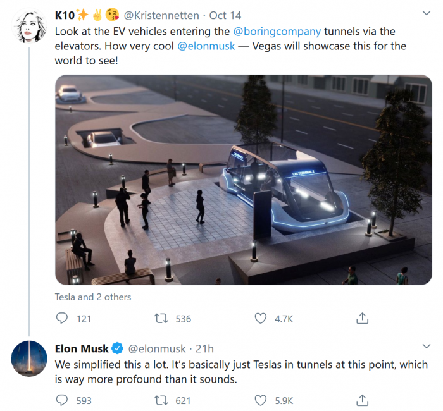Click the 21h timestamp on Musk's tweet
Image resolution: width=443 pixels, height=411 pixels.
[205, 349]
